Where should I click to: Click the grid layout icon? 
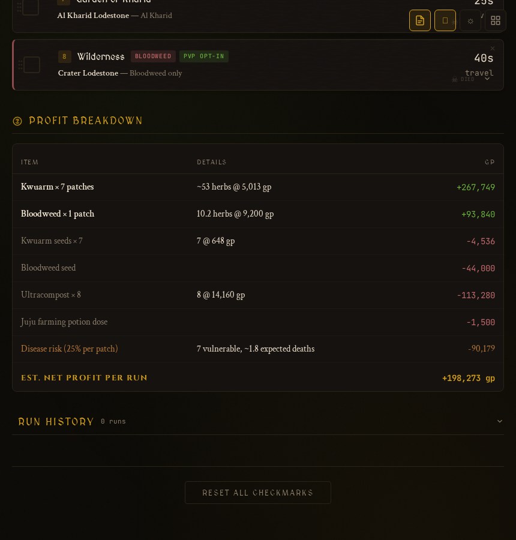click(x=495, y=20)
